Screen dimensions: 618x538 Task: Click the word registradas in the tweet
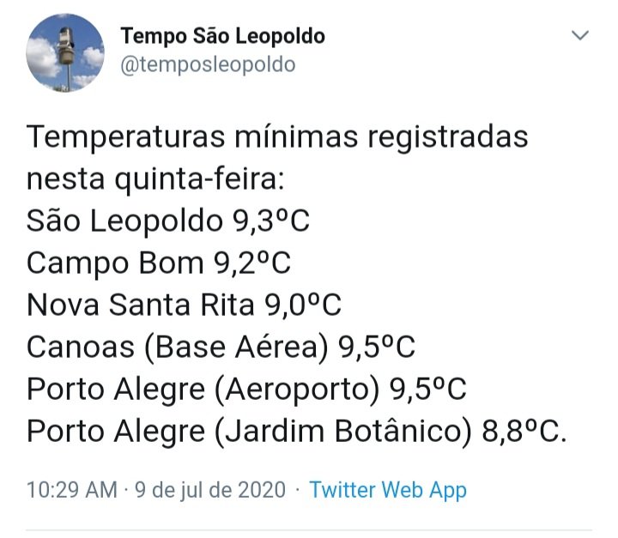coord(448,138)
